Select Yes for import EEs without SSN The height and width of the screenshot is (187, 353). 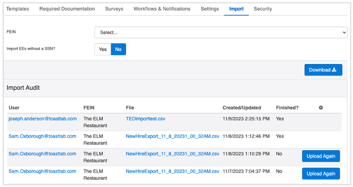coord(102,49)
